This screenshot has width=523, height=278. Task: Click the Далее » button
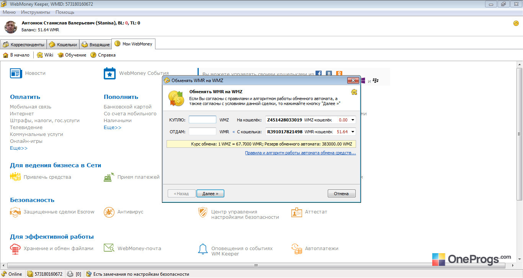pos(210,194)
